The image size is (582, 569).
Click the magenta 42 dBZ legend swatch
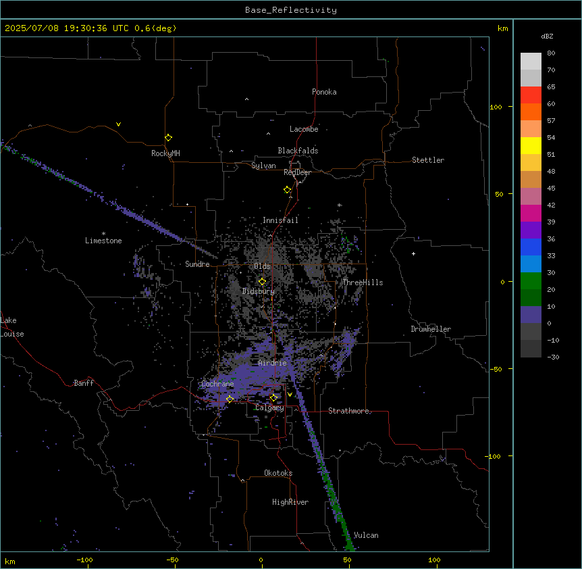(531, 213)
